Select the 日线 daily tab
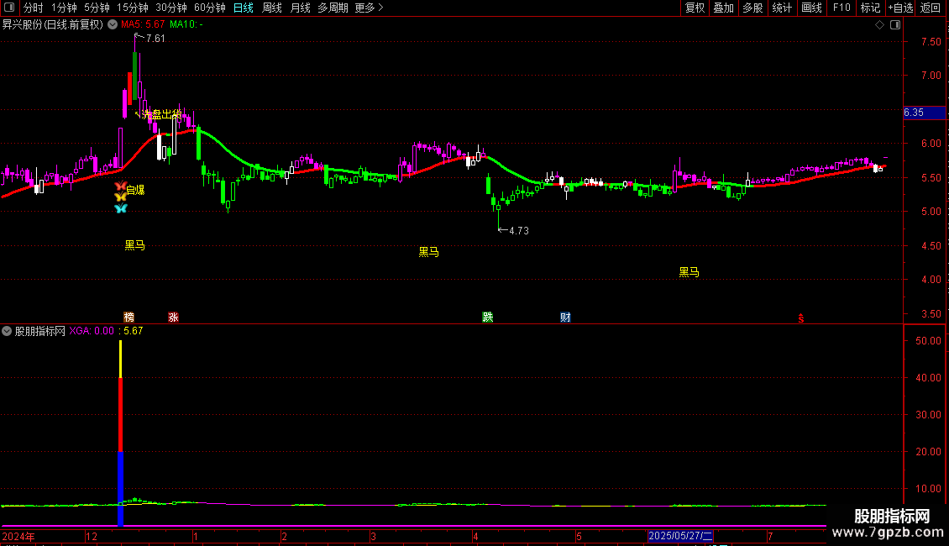Image resolution: width=949 pixels, height=546 pixels. pos(244,8)
